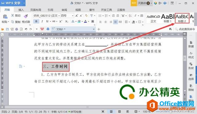
Task: Open the bullet list dropdown
Action: coord(103,16)
